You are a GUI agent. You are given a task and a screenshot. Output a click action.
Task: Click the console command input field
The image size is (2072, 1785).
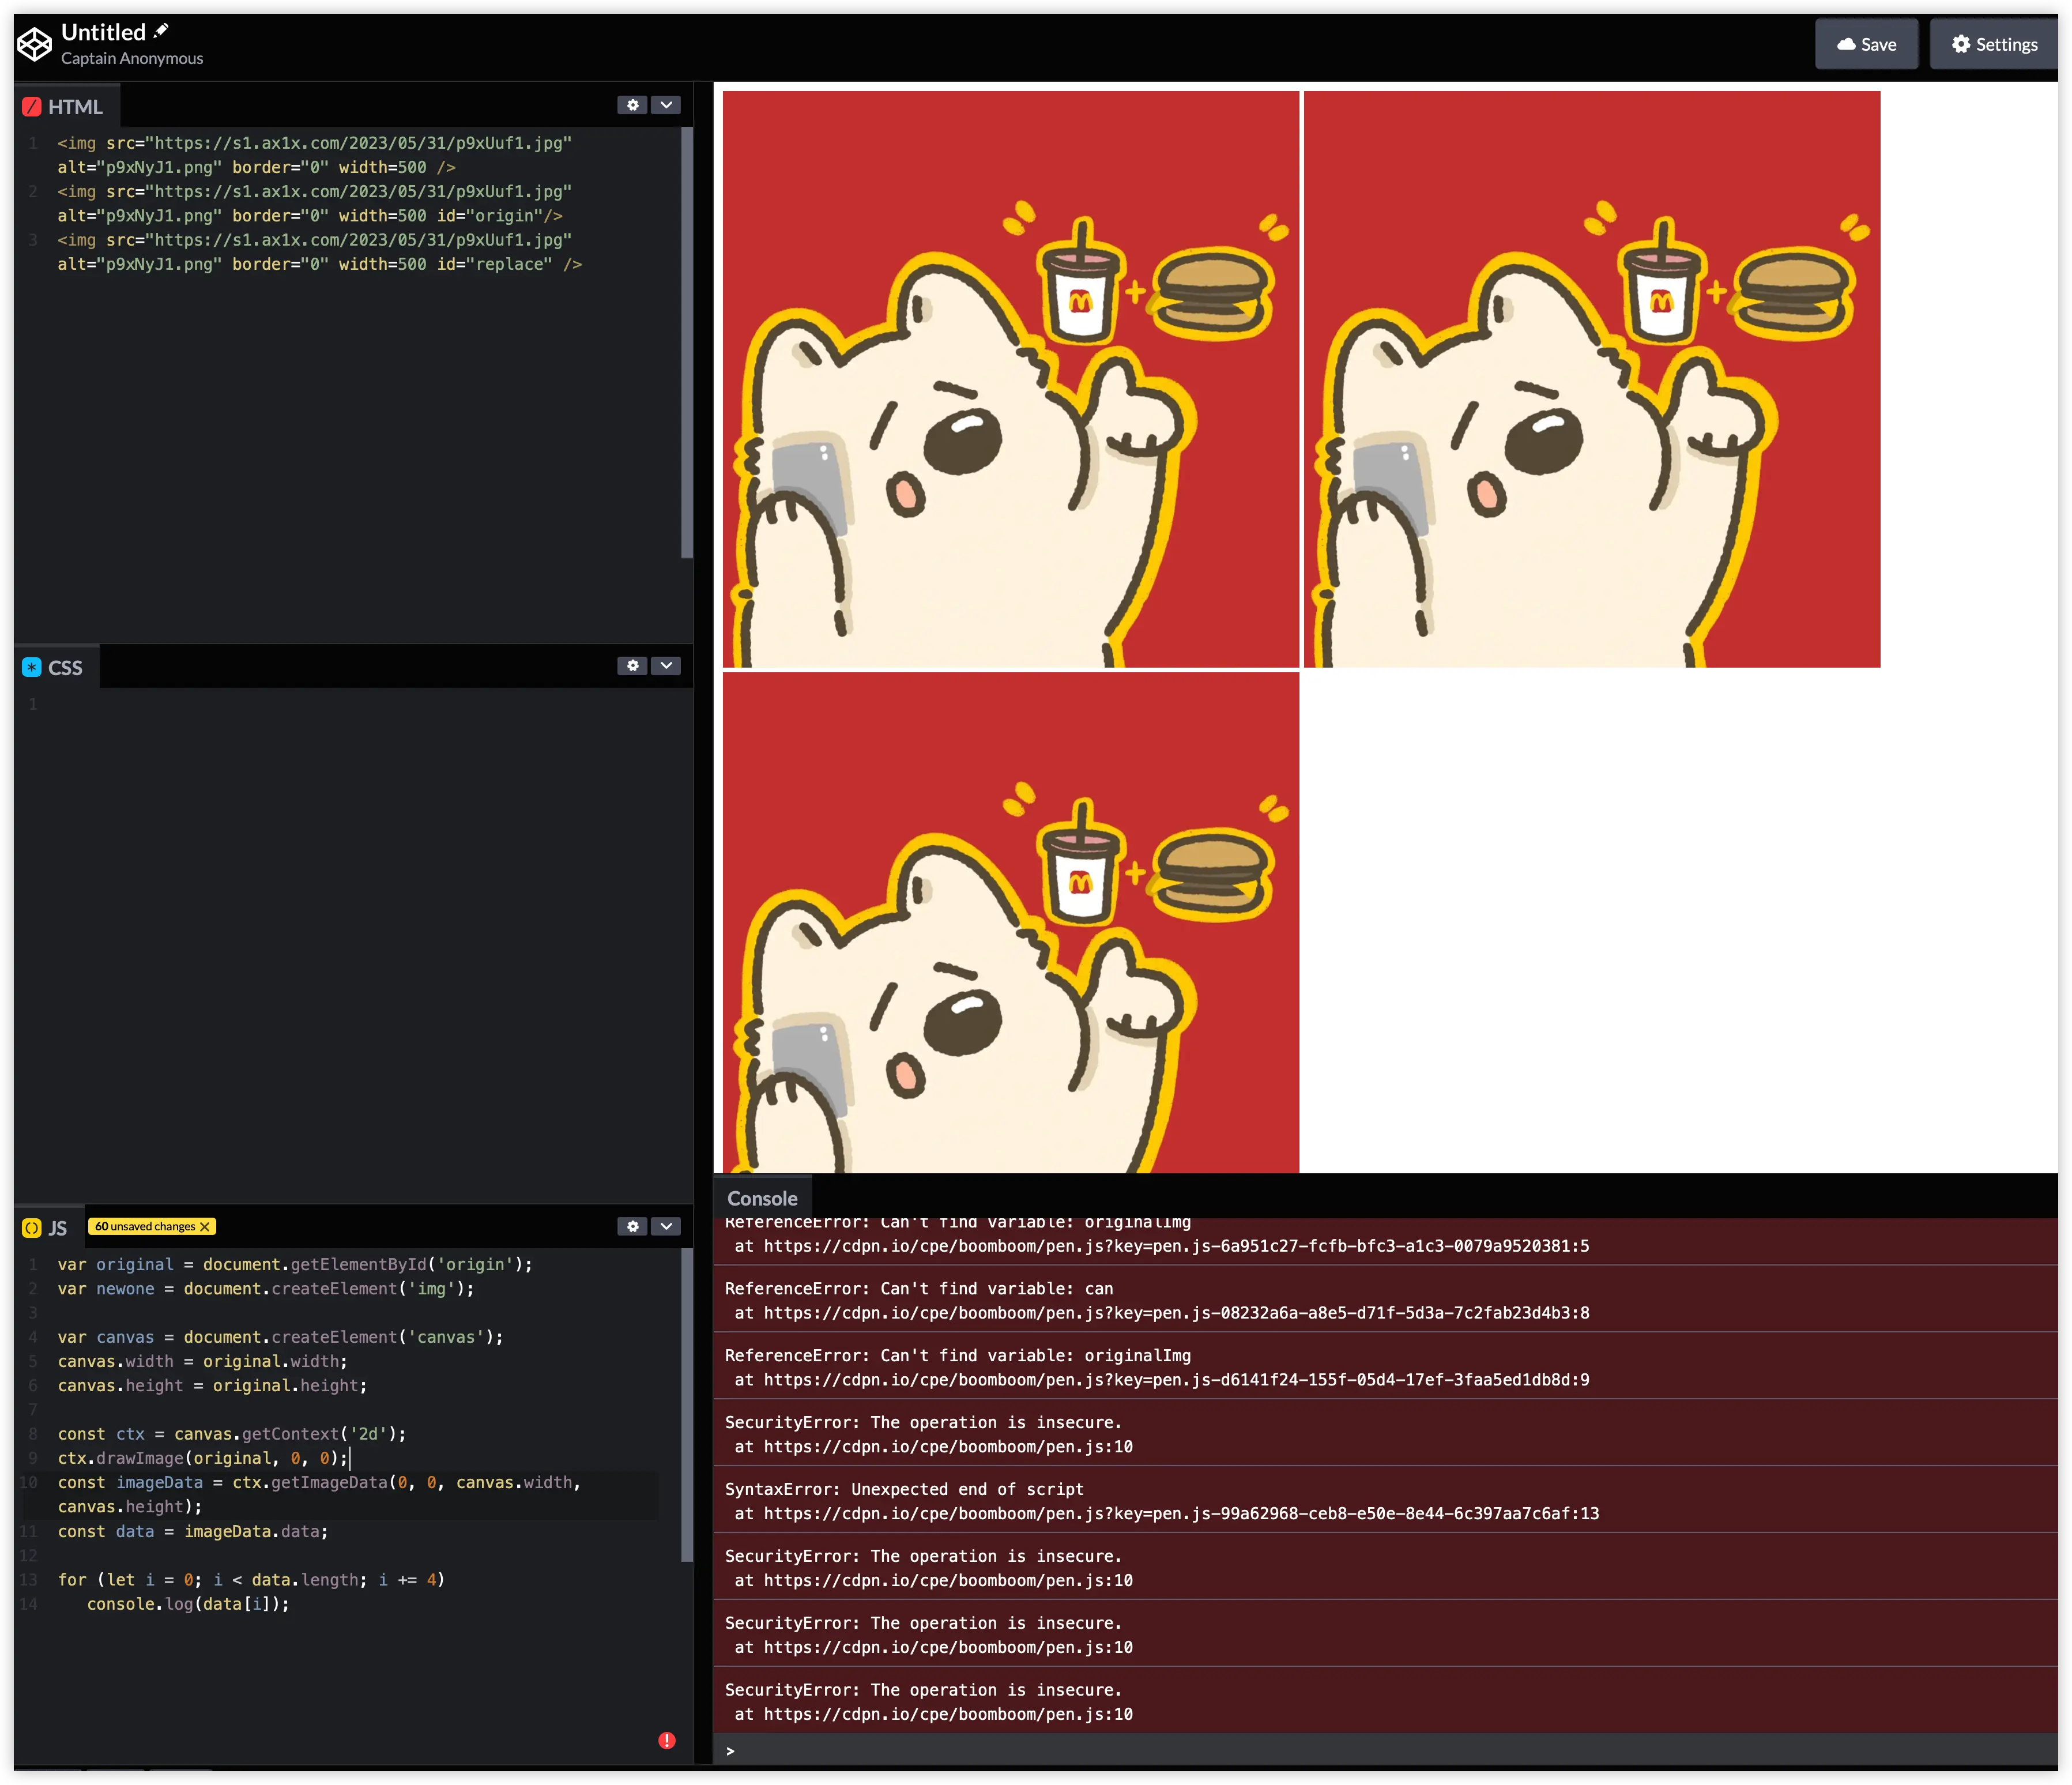click(x=1385, y=1751)
